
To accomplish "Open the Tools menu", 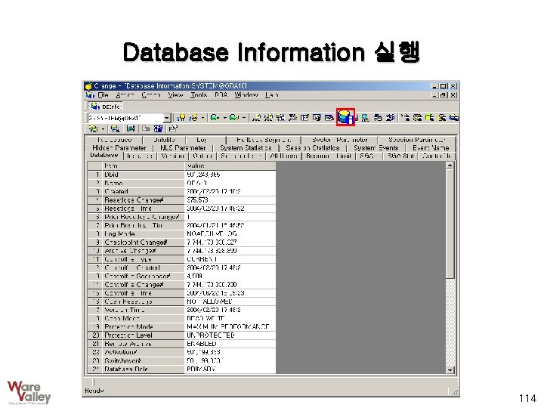I will tap(199, 94).
